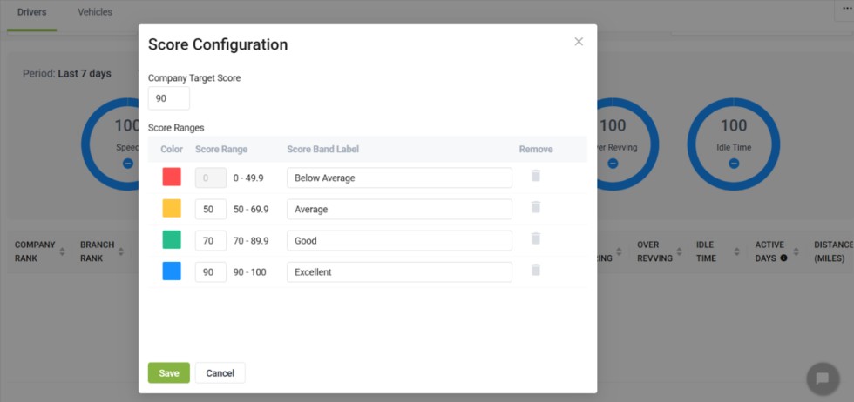Image resolution: width=854 pixels, height=402 pixels.
Task: Pick the blue Excellent color swatch
Action: point(172,271)
